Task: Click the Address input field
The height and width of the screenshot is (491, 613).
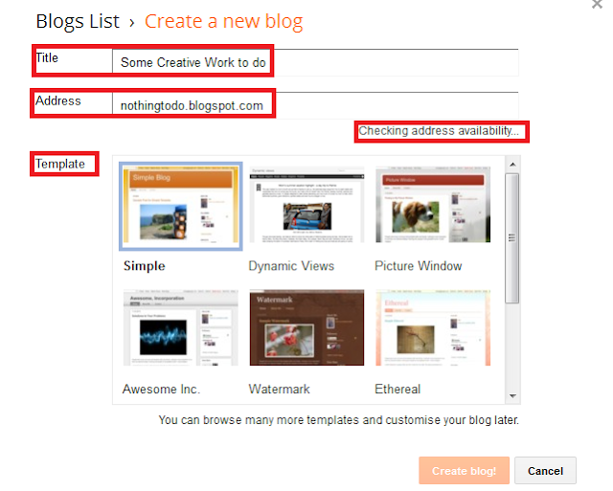Action: 315,105
